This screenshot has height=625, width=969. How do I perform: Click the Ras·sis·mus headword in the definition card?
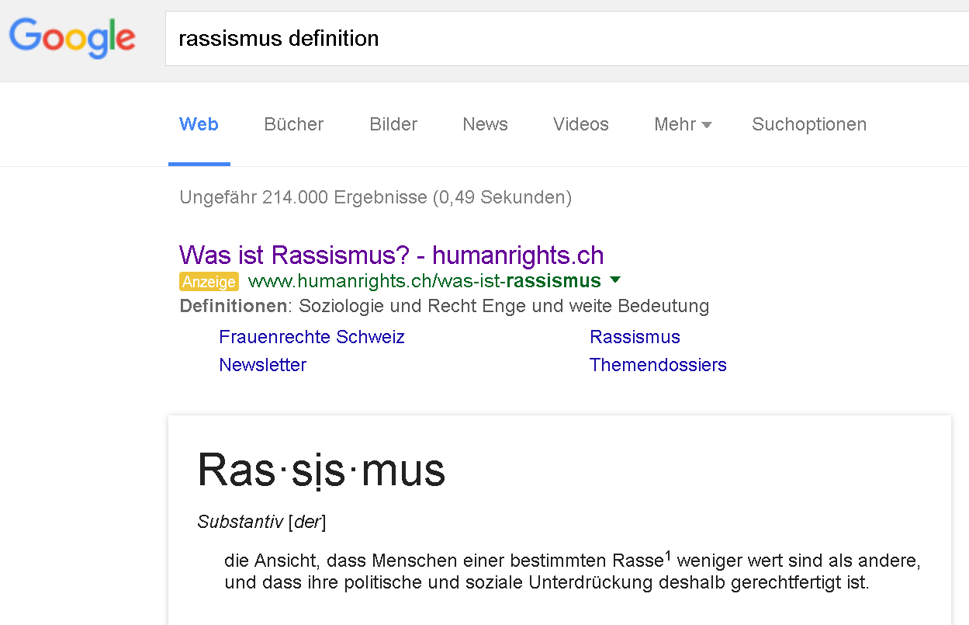tap(321, 470)
